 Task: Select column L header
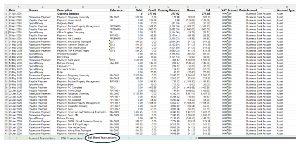click(261, 7)
